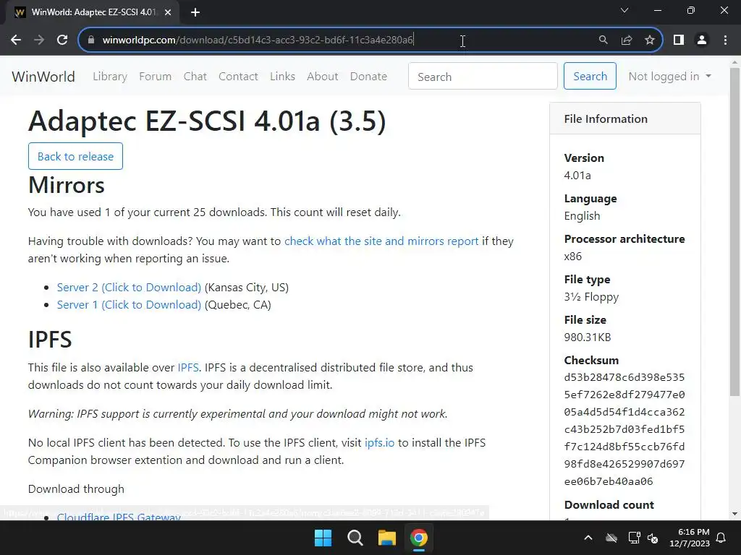The width and height of the screenshot is (741, 555).
Task: Click the muted volume tray icon
Action: click(653, 538)
